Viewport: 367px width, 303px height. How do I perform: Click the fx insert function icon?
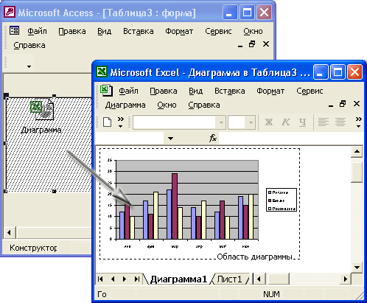point(213,139)
